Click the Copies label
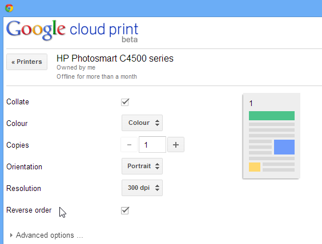Image resolution: width=322 pixels, height=244 pixels. [x=18, y=145]
